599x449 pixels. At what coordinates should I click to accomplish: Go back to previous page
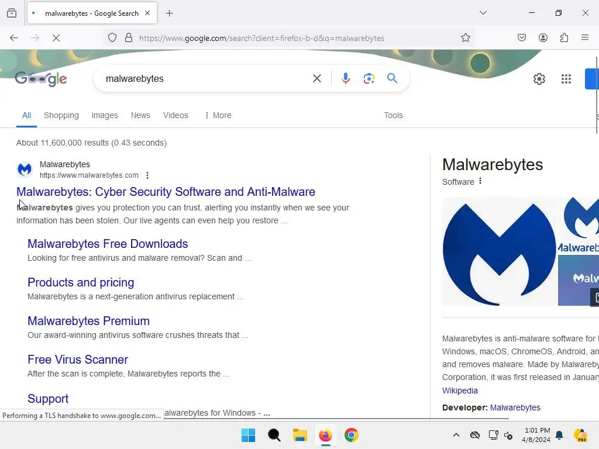click(x=14, y=38)
